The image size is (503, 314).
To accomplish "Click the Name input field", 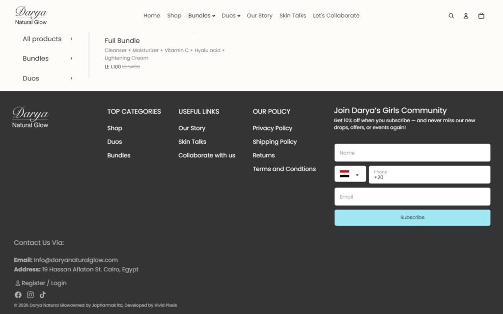I will click(x=412, y=153).
